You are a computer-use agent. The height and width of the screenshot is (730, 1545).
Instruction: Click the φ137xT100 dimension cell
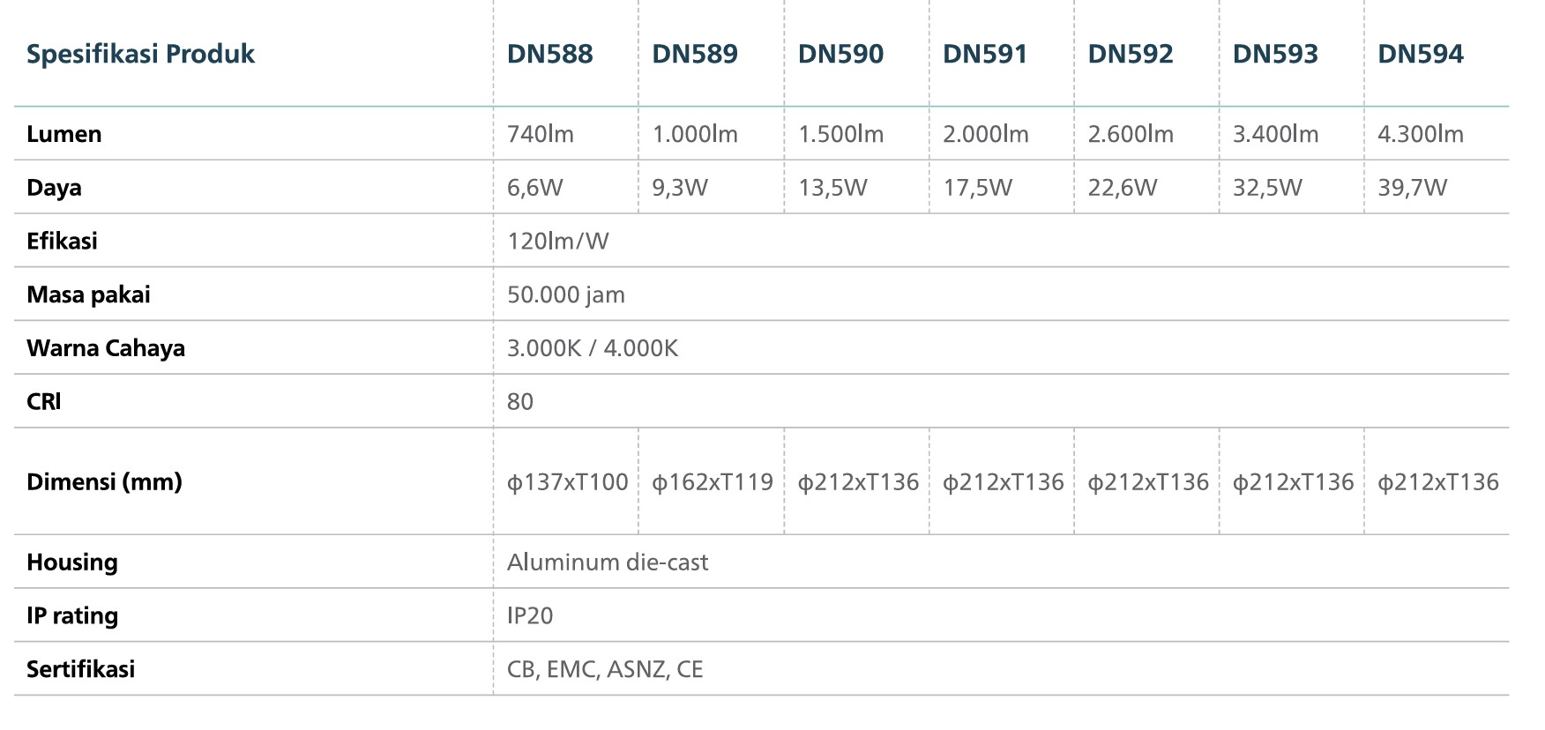[567, 482]
